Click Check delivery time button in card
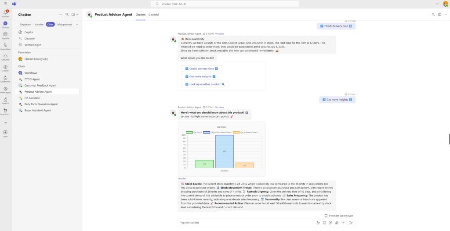The height and width of the screenshot is (231, 450). (201, 69)
